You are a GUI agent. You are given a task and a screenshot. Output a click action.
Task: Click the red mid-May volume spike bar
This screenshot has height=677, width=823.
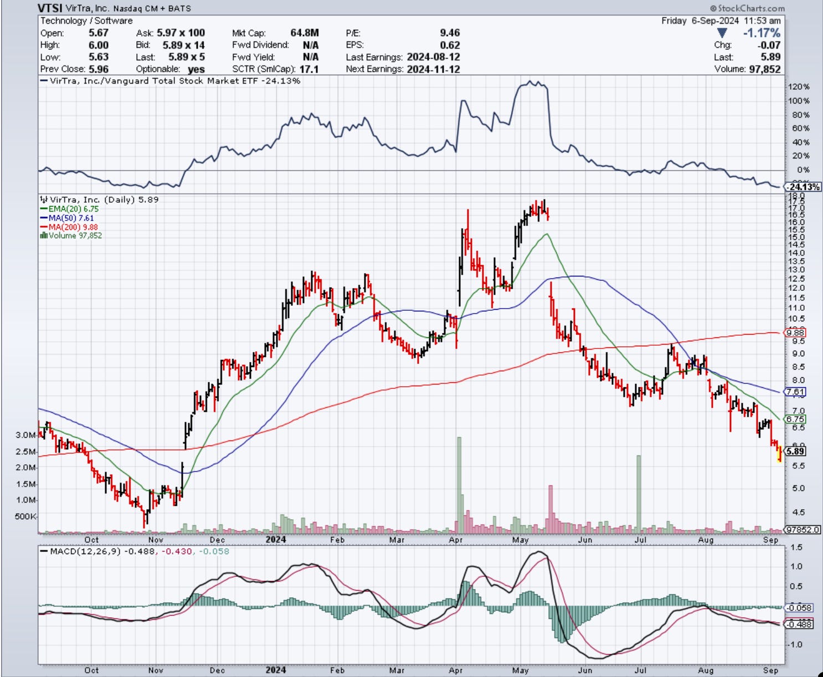(551, 509)
